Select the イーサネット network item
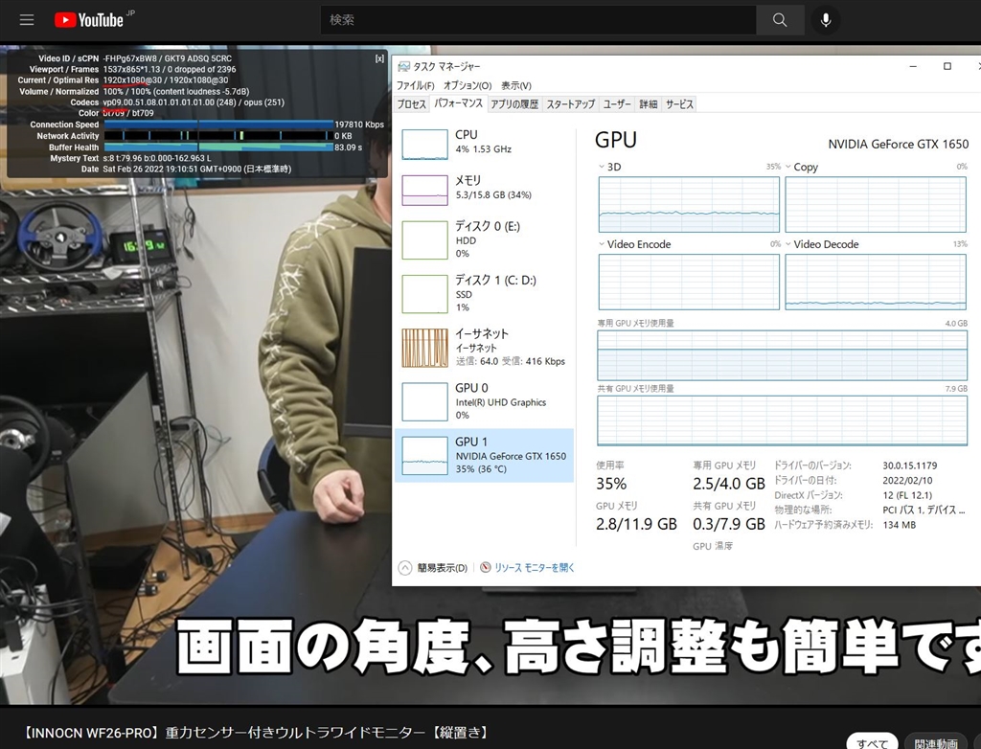The height and width of the screenshot is (749, 981). 484,348
